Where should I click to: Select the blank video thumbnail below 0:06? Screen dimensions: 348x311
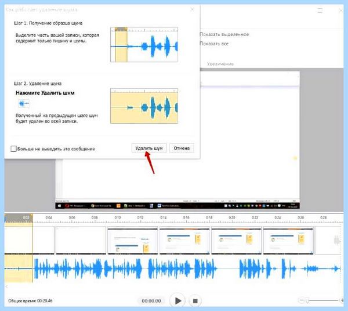[x=81, y=240]
